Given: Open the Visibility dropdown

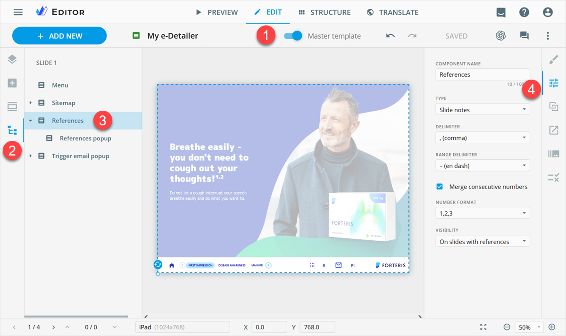Looking at the screenshot, I should click(x=482, y=241).
